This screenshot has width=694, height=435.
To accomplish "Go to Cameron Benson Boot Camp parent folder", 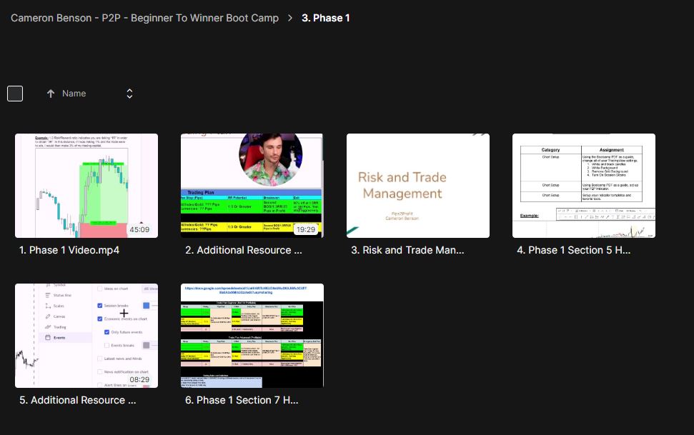I will tap(144, 18).
